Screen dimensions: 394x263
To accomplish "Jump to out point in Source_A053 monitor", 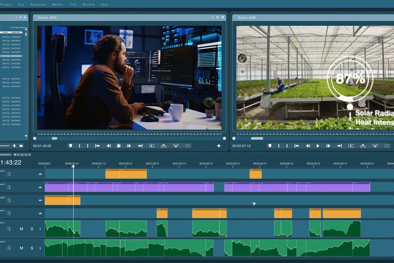I will pos(139,145).
